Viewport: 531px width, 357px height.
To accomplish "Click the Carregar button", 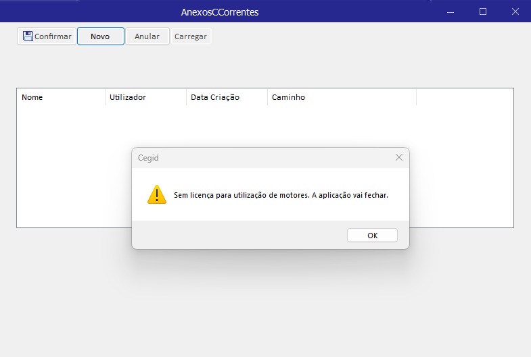I will [191, 36].
